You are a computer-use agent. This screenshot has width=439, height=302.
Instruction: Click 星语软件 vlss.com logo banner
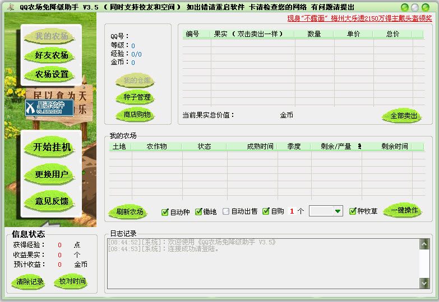click(49, 107)
